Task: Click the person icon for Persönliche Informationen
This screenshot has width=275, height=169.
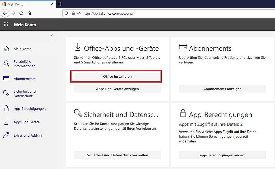Action: pyautogui.click(x=6, y=64)
